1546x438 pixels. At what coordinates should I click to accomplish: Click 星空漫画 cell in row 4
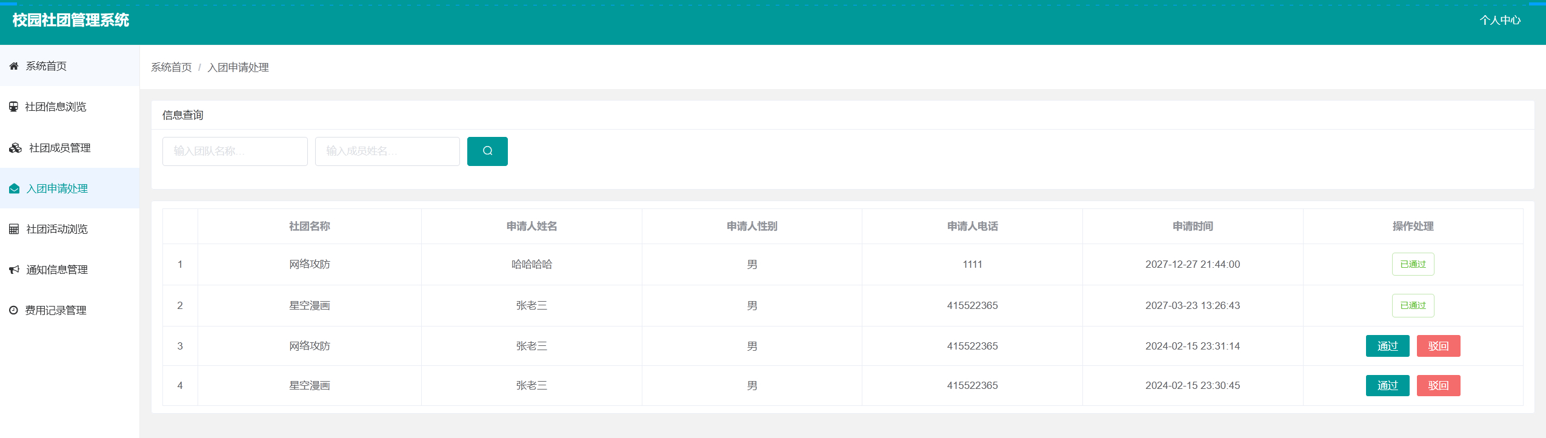(x=310, y=385)
